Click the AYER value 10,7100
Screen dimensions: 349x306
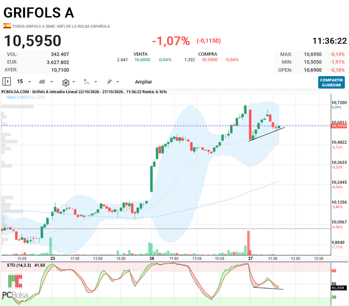pos(60,70)
